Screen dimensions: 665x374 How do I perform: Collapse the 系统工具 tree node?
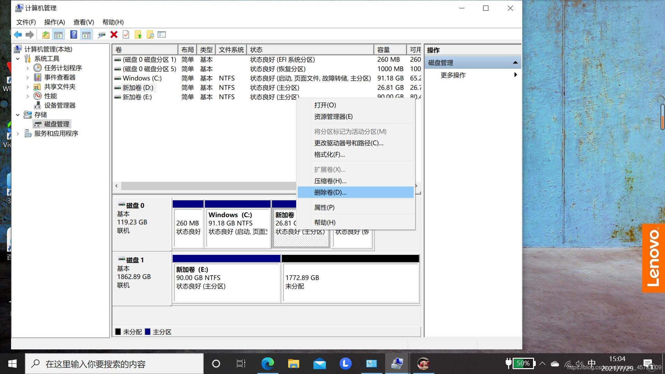pos(18,59)
